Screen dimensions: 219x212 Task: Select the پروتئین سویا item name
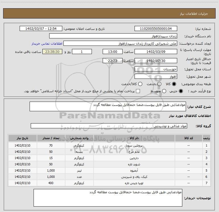pos(134,146)
